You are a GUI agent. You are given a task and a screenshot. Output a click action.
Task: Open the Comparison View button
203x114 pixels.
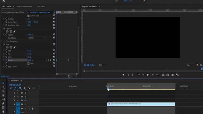click(x=177, y=75)
